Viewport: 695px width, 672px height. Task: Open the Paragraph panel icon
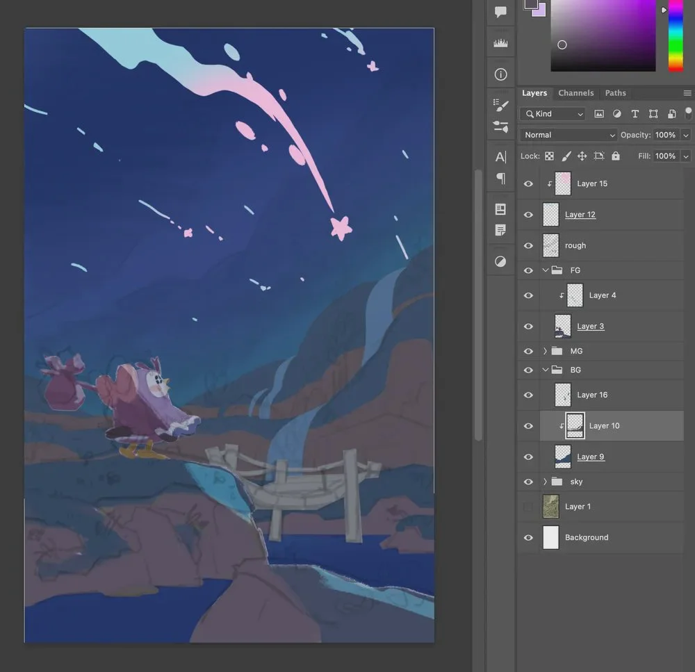tap(500, 178)
